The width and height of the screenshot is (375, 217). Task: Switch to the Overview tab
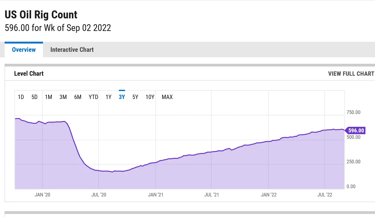(24, 50)
